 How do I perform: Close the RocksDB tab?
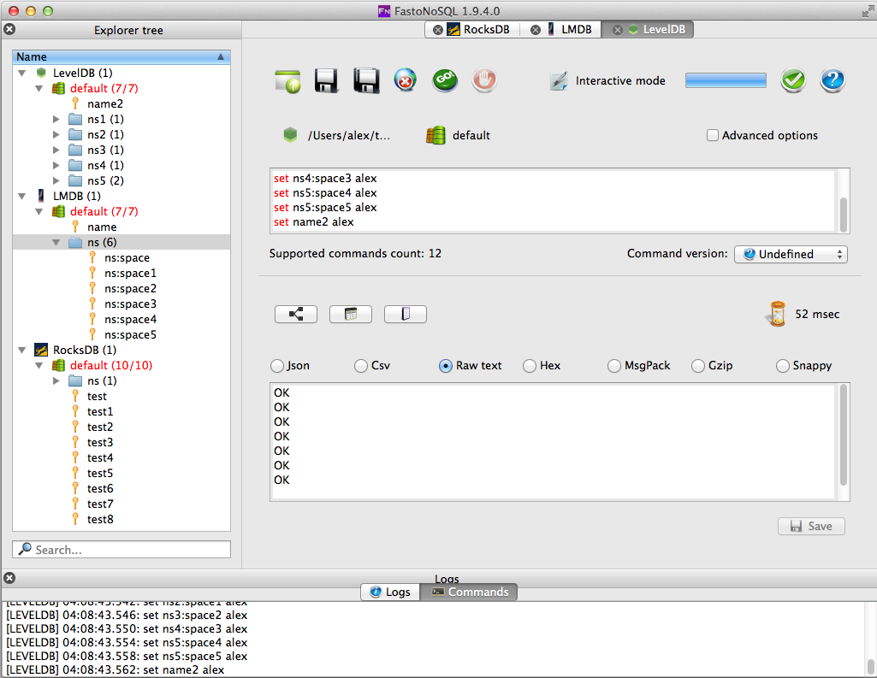(438, 30)
